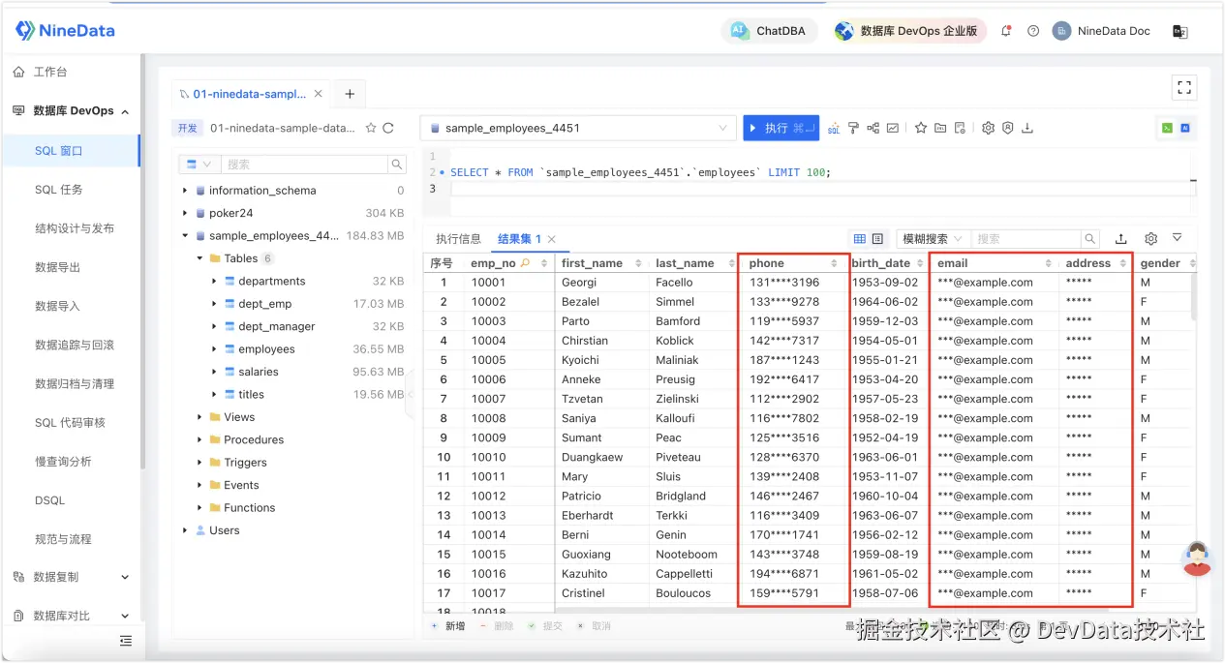
Task: Click the result grid vertical scrollbar
Action: coord(1193,296)
